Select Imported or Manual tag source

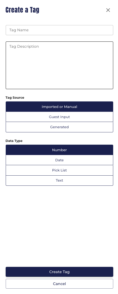pyautogui.click(x=59, y=107)
